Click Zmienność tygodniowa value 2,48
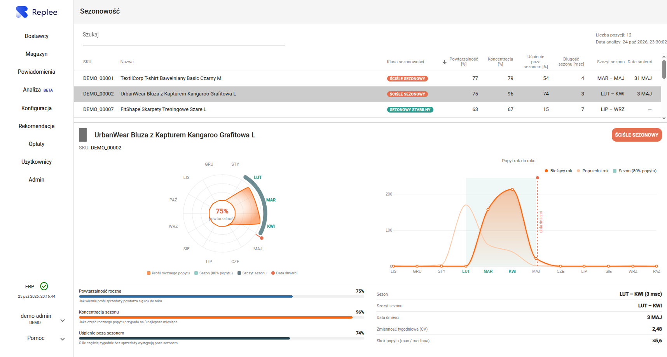Screen dimensions: 667x357 [x=657, y=329]
